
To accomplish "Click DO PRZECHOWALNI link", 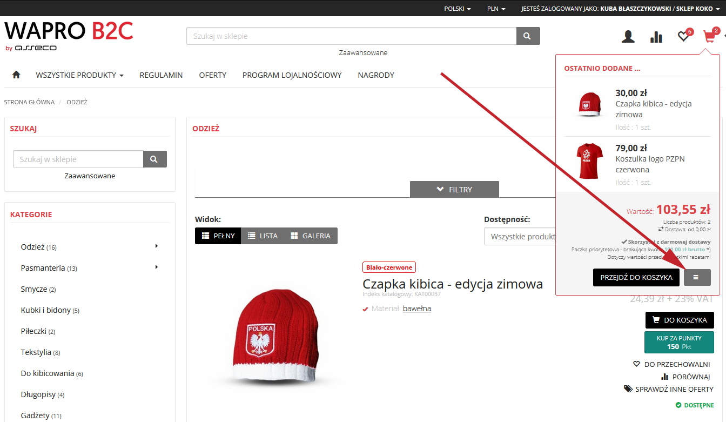I will click(671, 364).
